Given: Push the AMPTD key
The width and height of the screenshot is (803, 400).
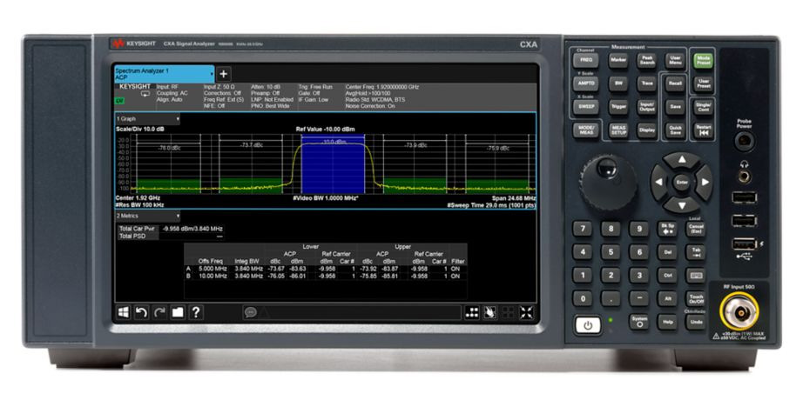Looking at the screenshot, I should click(585, 83).
